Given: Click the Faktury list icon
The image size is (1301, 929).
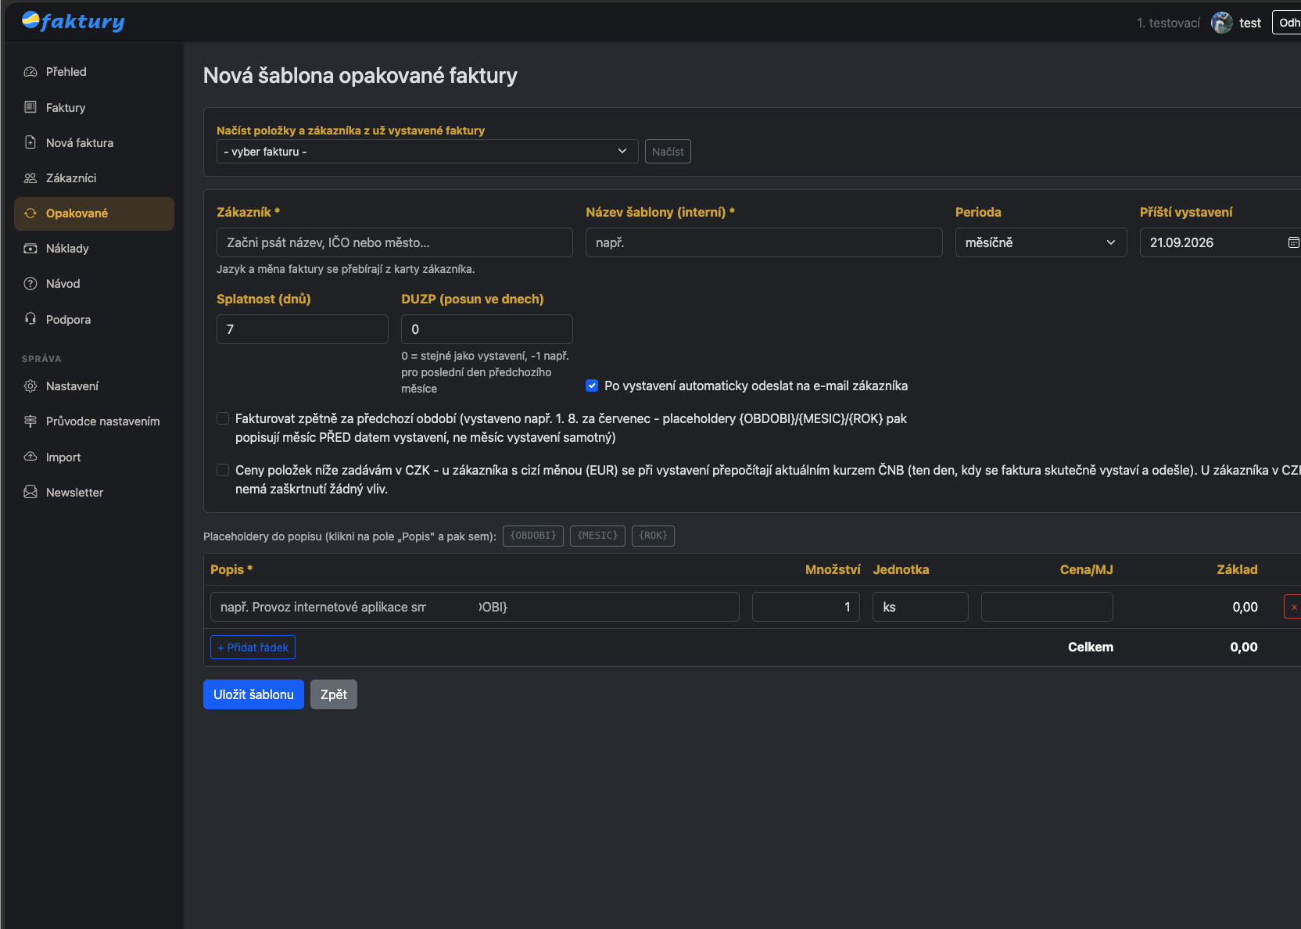Looking at the screenshot, I should coord(30,107).
